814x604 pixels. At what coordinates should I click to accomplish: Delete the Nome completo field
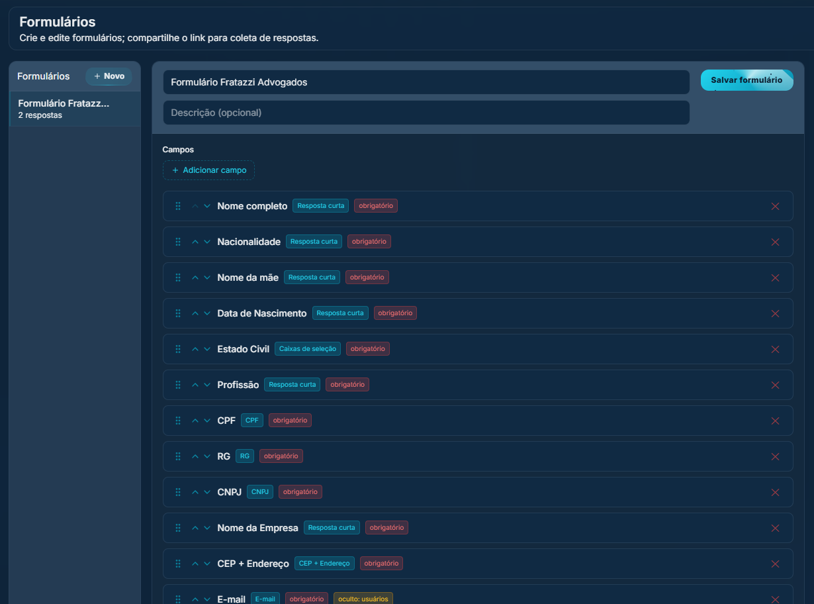[776, 206]
